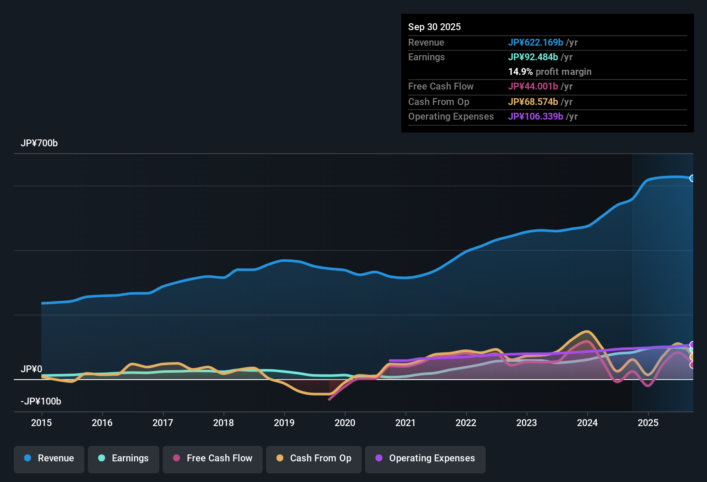
Task: Click the JP¥700b gridline label
Action: coord(40,143)
